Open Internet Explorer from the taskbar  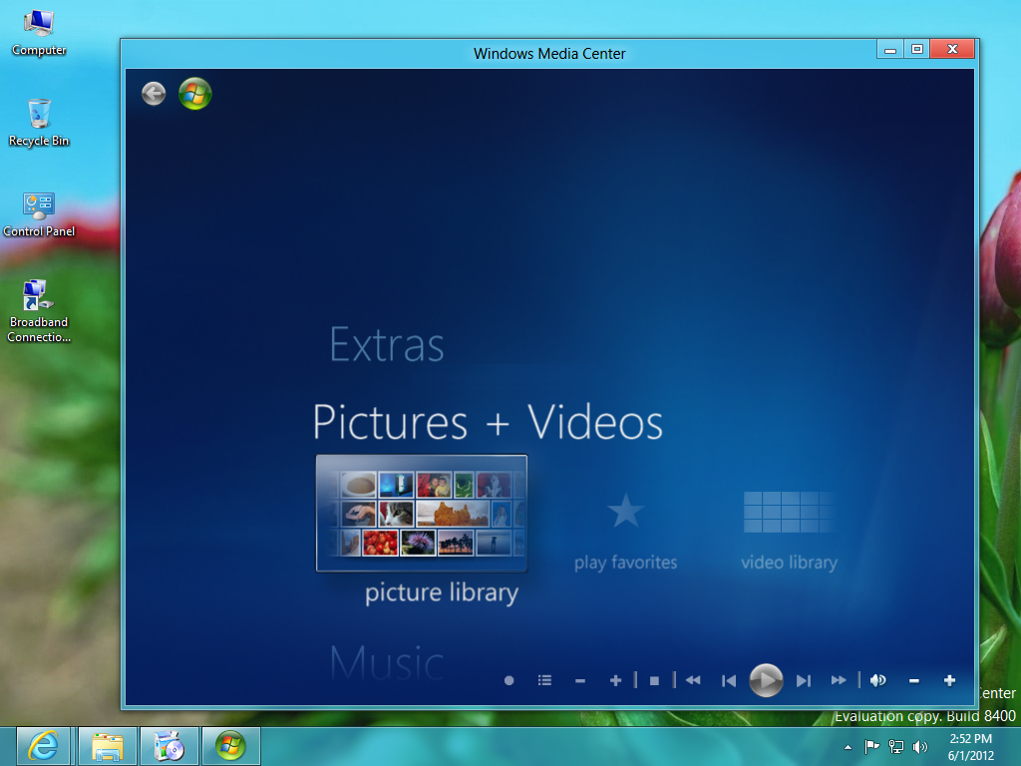coord(43,745)
